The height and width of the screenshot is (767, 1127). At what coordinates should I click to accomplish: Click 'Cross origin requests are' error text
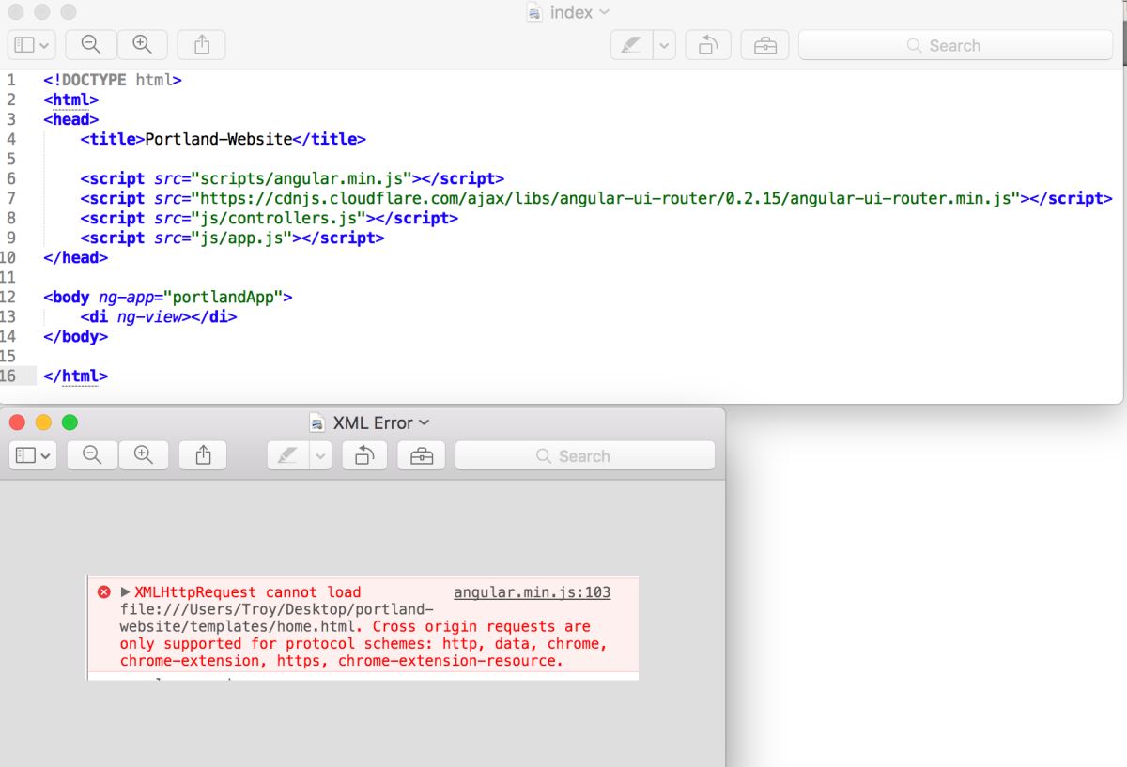pyautogui.click(x=482, y=626)
